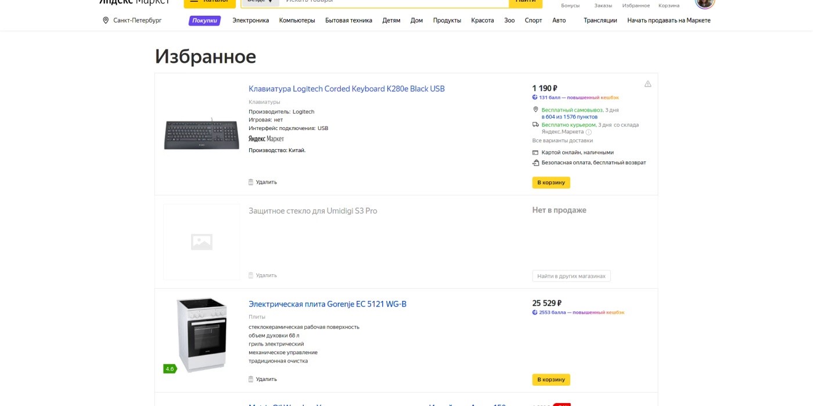
Task: Add Gorenje stove to cart with В корзину
Action: [551, 380]
